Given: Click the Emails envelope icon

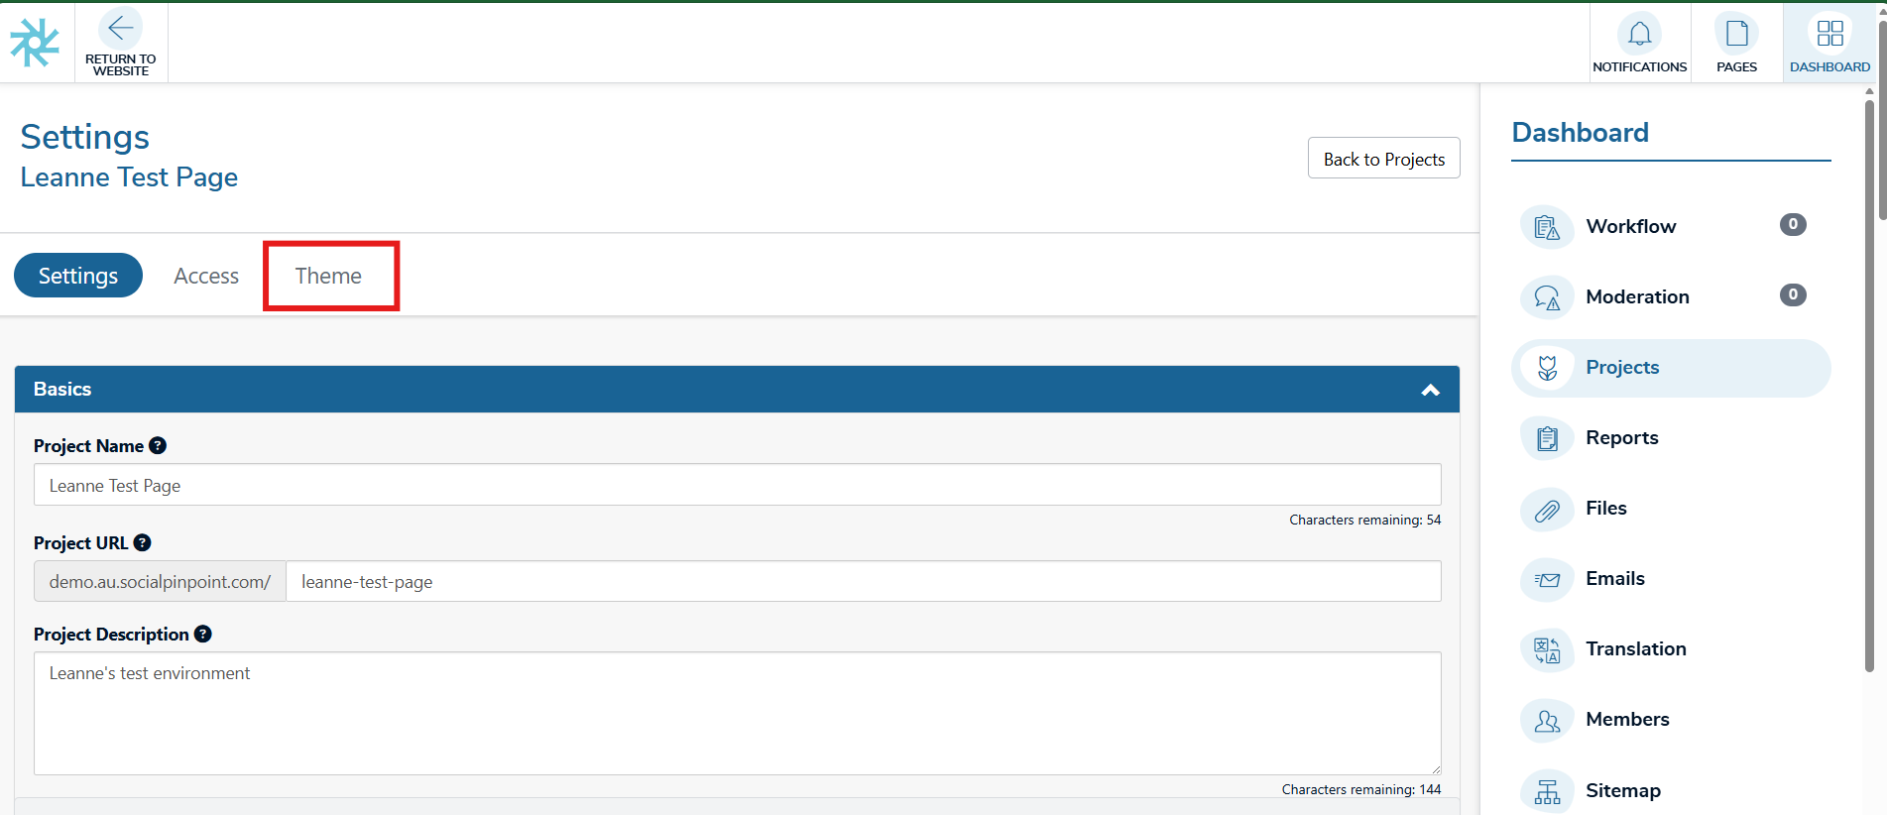Looking at the screenshot, I should pyautogui.click(x=1547, y=580).
